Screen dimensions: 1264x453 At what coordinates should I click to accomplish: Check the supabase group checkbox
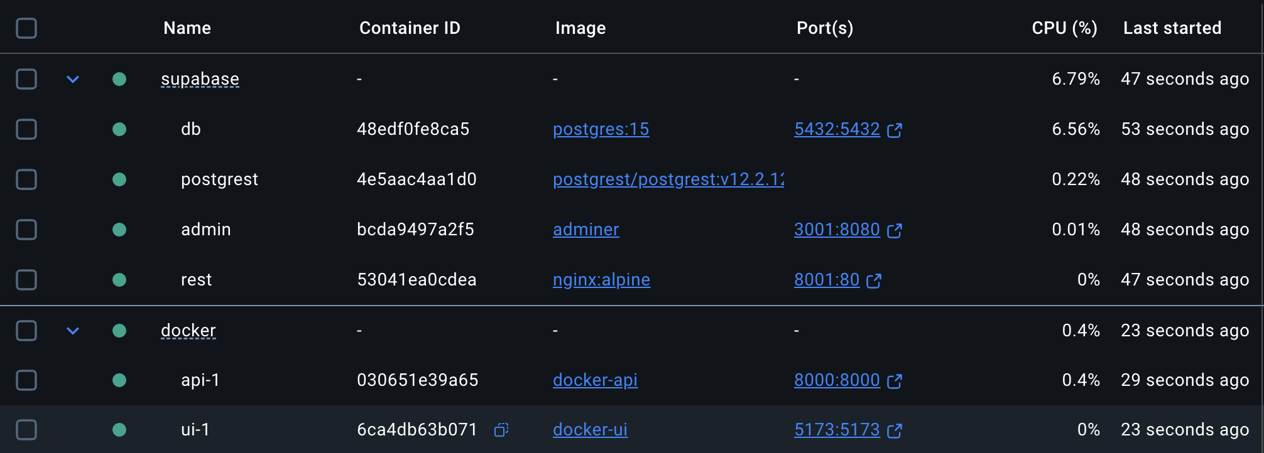pos(26,79)
